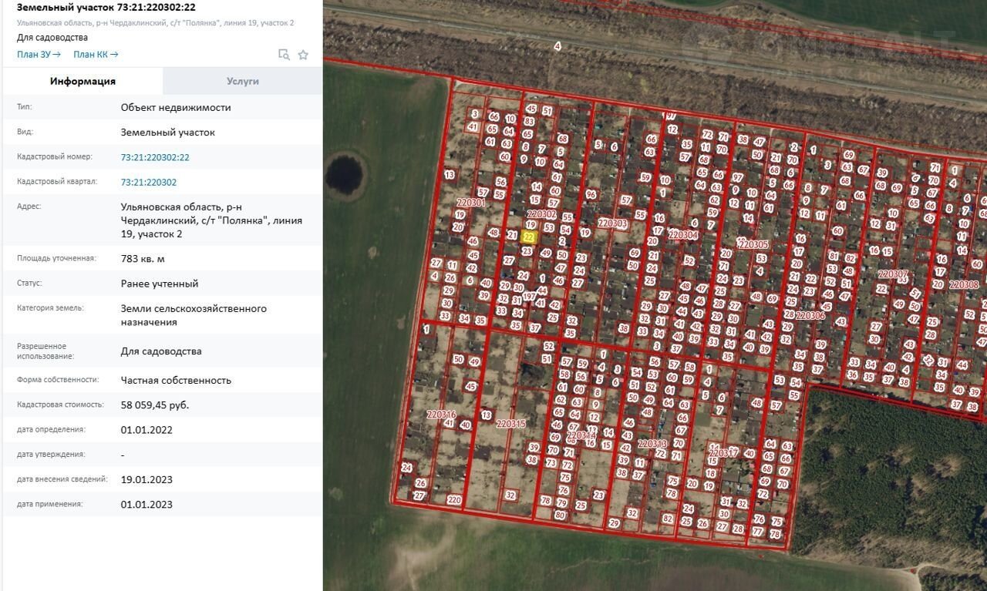The width and height of the screenshot is (987, 591).
Task: Select the Информация tab
Action: click(83, 81)
